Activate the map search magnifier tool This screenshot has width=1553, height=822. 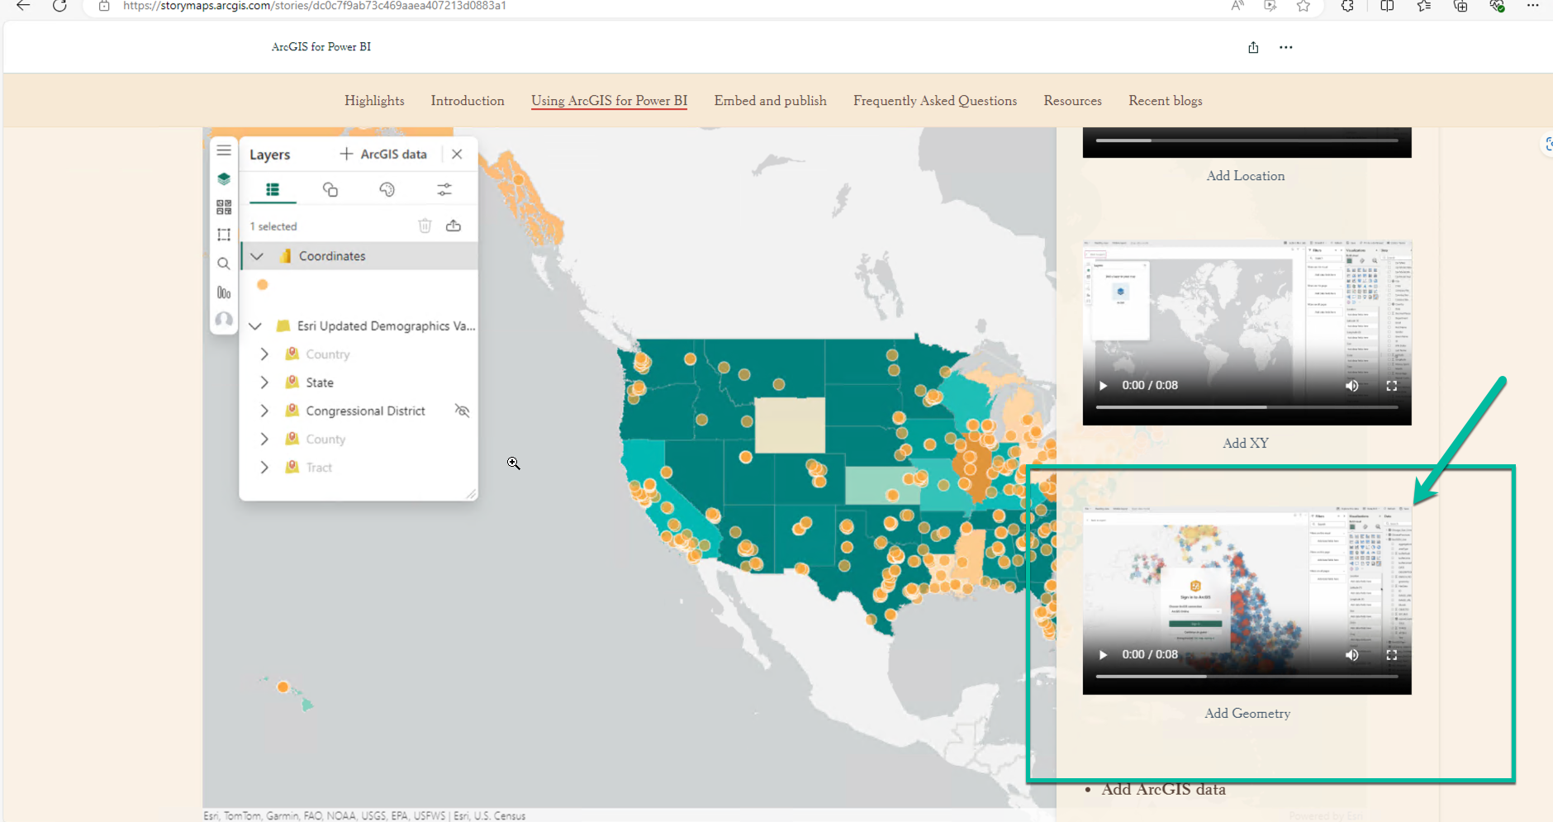(224, 264)
